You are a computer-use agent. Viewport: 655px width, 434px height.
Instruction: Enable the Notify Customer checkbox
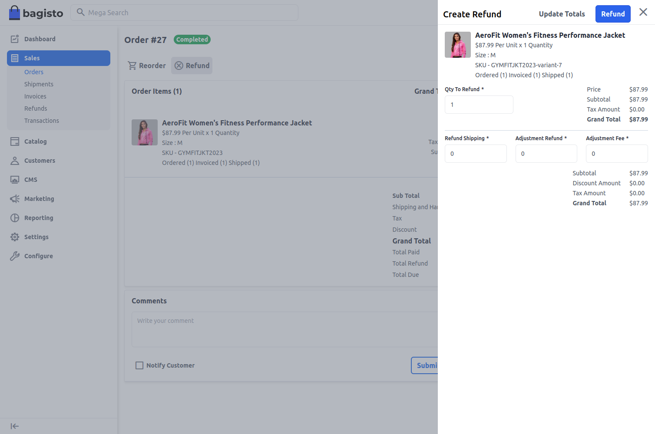139,365
